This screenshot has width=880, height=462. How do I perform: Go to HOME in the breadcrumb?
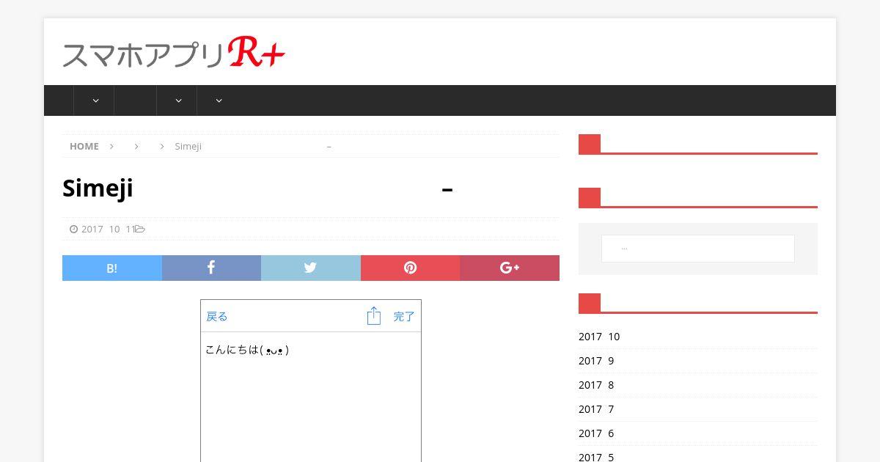pyautogui.click(x=84, y=146)
